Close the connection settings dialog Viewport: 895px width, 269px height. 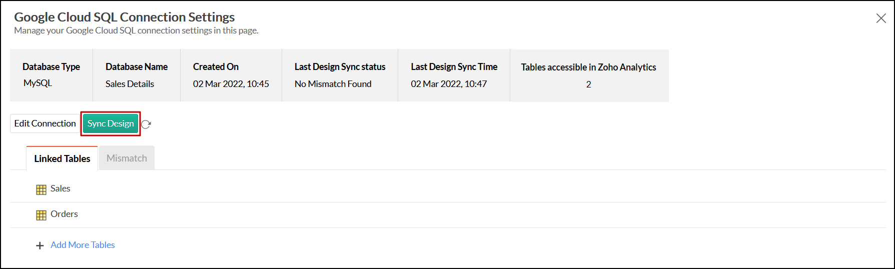881,18
